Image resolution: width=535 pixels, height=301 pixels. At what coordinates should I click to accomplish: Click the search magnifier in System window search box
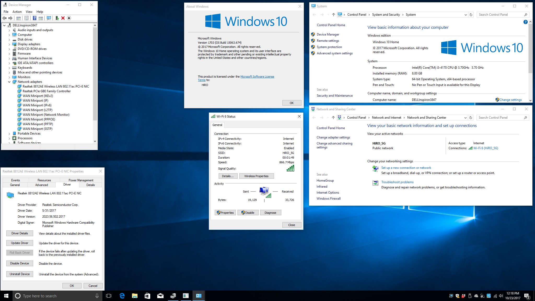click(x=526, y=15)
